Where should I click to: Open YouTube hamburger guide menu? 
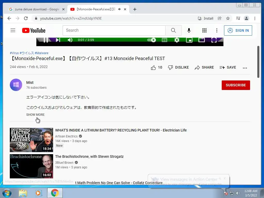[x=13, y=30]
